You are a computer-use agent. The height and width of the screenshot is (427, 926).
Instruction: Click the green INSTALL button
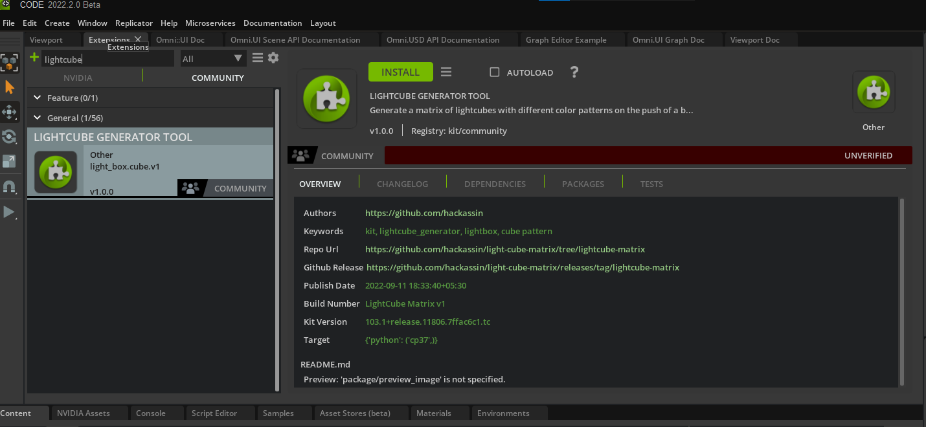tap(400, 72)
